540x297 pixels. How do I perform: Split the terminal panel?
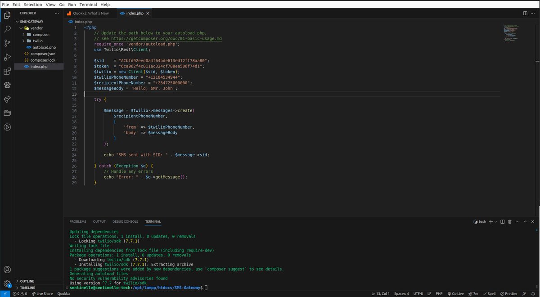[503, 221]
